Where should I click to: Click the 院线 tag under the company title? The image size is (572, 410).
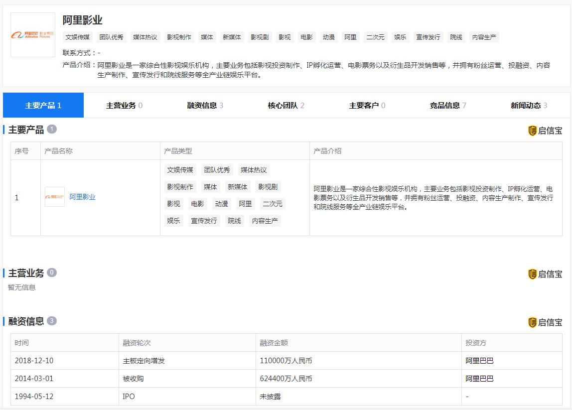pos(456,37)
